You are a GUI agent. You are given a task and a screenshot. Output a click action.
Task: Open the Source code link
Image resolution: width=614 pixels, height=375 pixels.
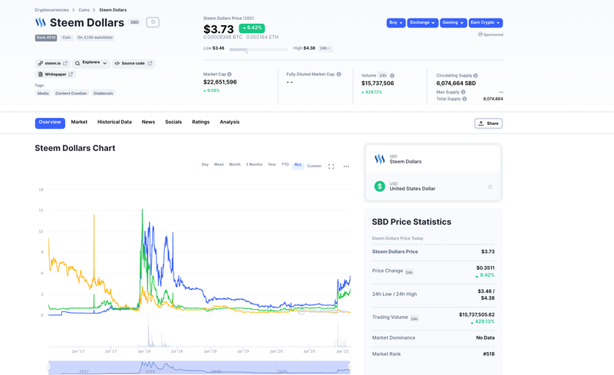pyautogui.click(x=133, y=64)
